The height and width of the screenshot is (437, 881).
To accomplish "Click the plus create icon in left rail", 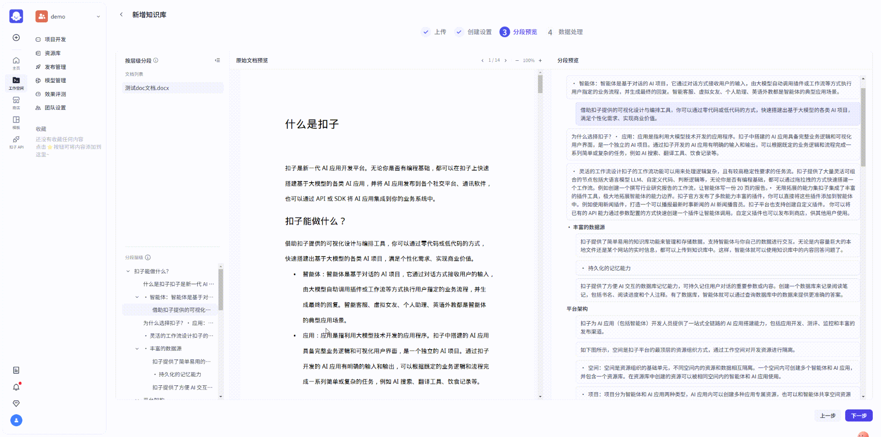I will click(x=16, y=37).
